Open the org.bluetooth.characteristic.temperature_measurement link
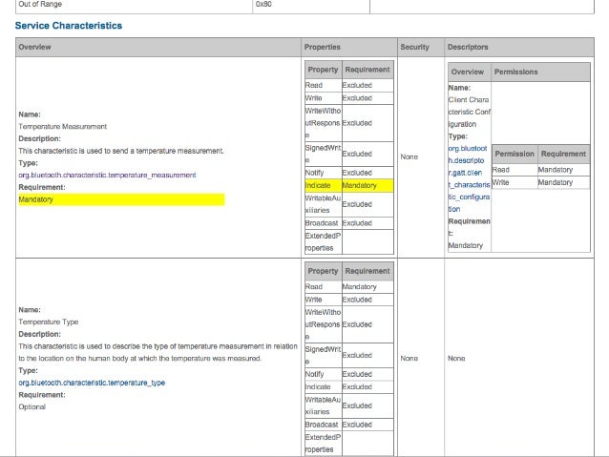The image size is (609, 457). pyautogui.click(x=107, y=176)
